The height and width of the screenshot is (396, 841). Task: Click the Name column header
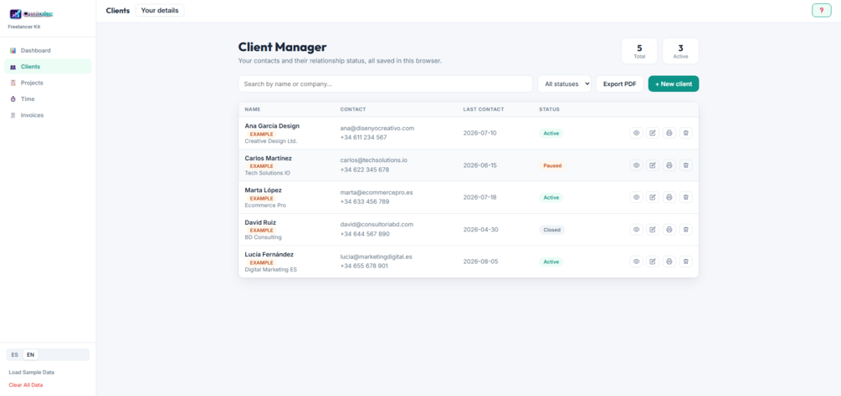[x=253, y=109]
